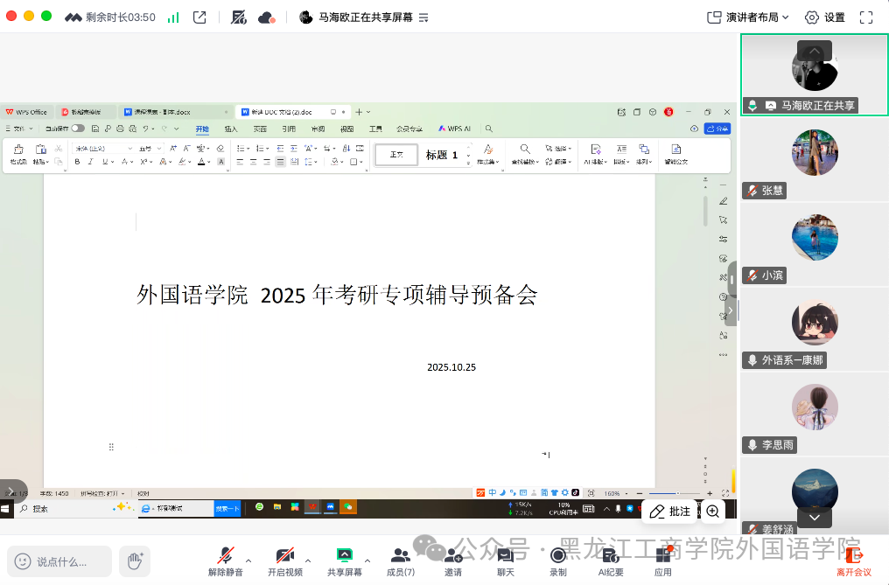The image size is (889, 585).
Task: Open the 应用 apps panel
Action: [663, 556]
